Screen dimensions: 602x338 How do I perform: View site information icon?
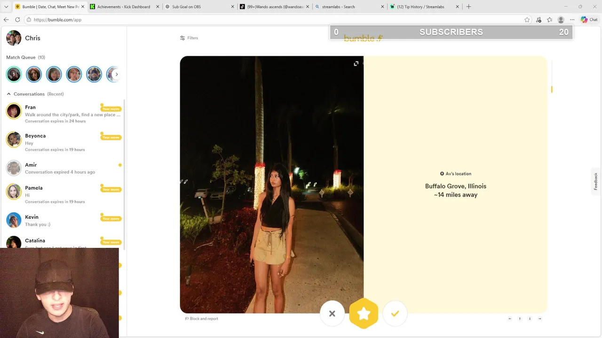click(29, 20)
